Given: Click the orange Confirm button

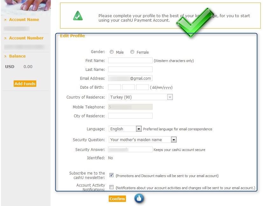Looking at the screenshot, I should click(x=117, y=199).
